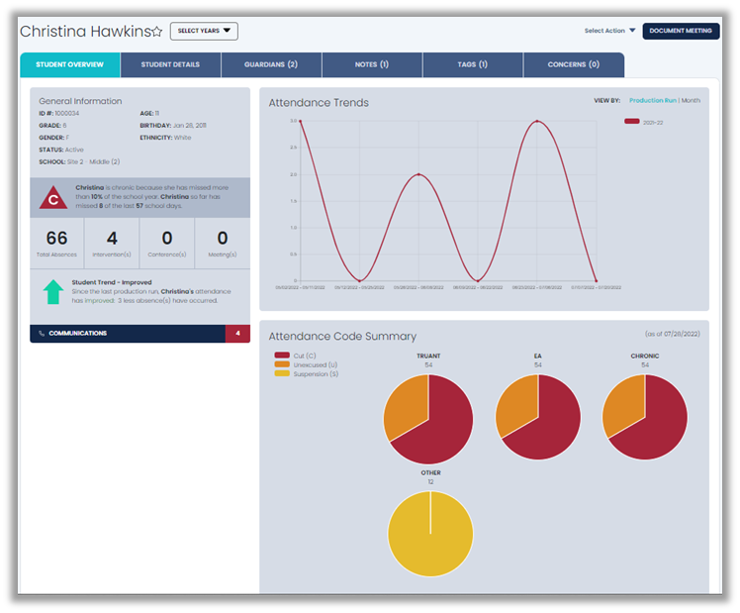Click the red chronic 'C' triangle icon
Viewport: 740px width, 613px height.
53,199
